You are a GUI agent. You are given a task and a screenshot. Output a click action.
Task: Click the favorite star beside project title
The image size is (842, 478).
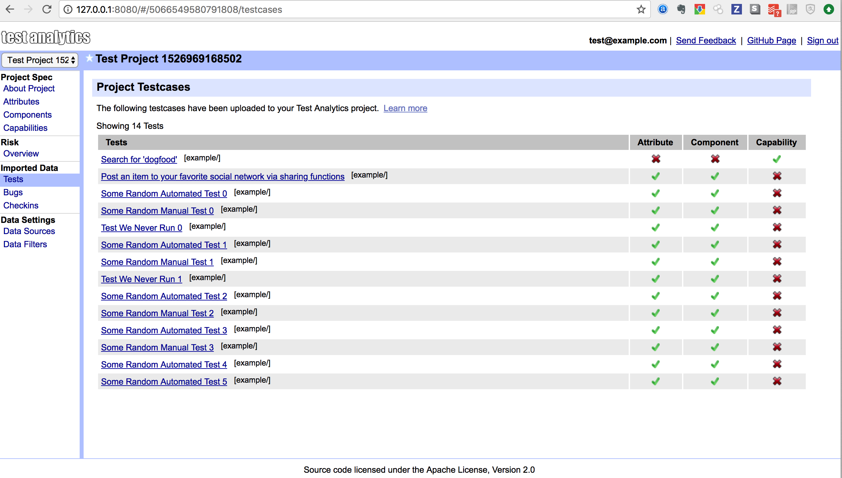point(89,59)
